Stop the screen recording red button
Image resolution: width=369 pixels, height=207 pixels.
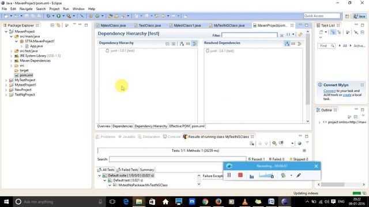(240, 175)
